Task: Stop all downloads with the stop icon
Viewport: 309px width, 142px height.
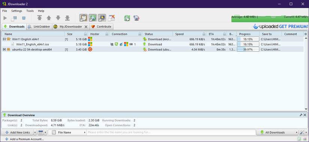Action: tap(24, 18)
